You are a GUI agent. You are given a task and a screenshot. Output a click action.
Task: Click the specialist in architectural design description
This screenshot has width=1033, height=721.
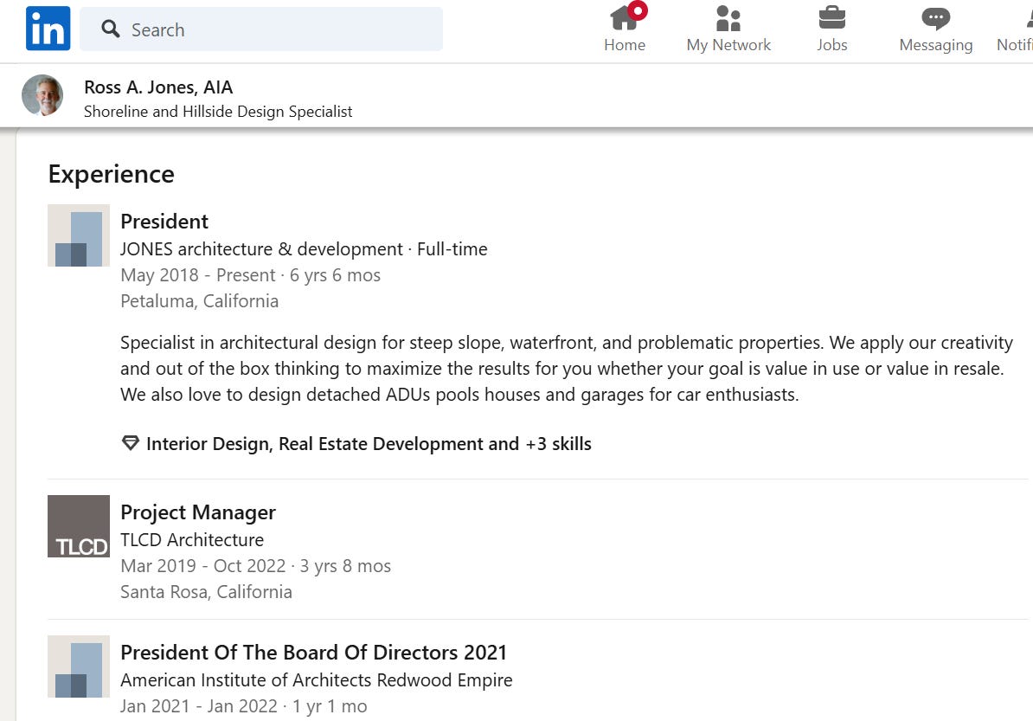[x=567, y=369]
